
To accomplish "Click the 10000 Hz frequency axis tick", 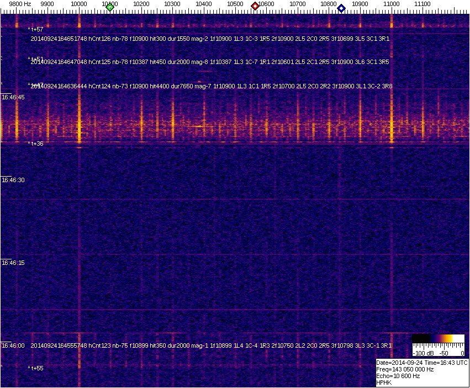I will tap(79, 4).
